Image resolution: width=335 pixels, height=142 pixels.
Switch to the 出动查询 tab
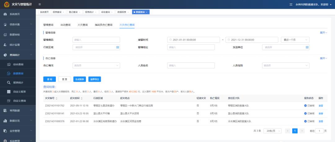coord(65,25)
